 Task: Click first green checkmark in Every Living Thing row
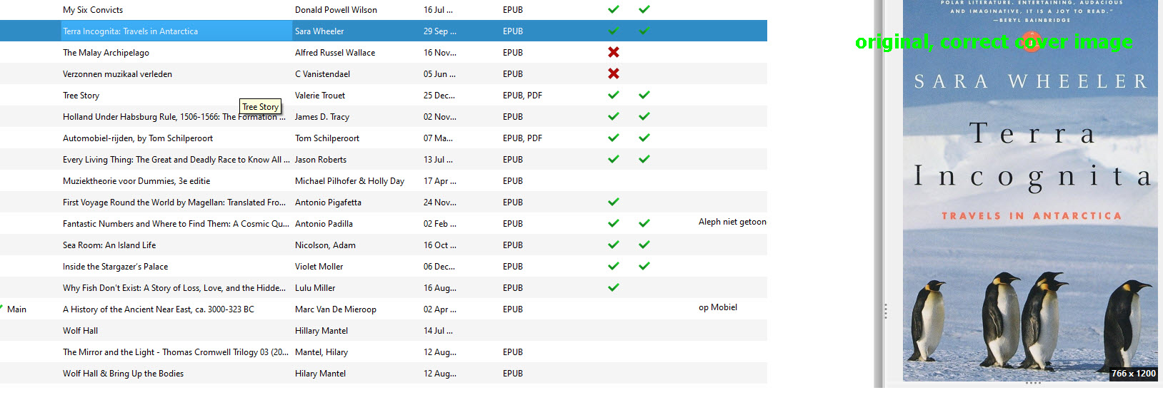pyautogui.click(x=613, y=159)
